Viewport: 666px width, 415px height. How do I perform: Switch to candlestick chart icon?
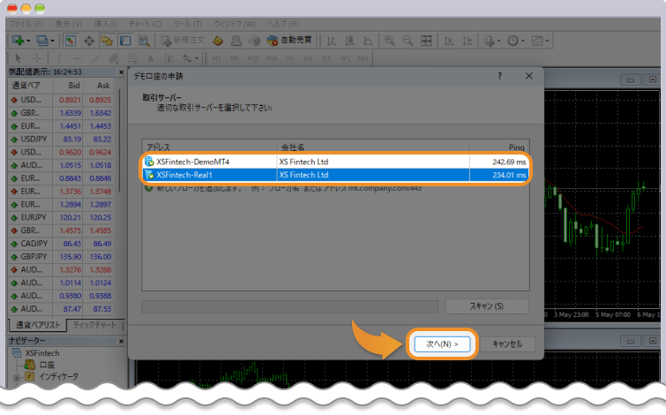349,41
